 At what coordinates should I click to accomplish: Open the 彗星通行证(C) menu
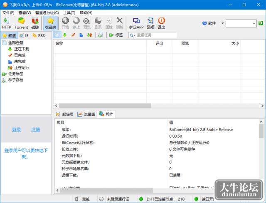pyautogui.click(x=47, y=13)
